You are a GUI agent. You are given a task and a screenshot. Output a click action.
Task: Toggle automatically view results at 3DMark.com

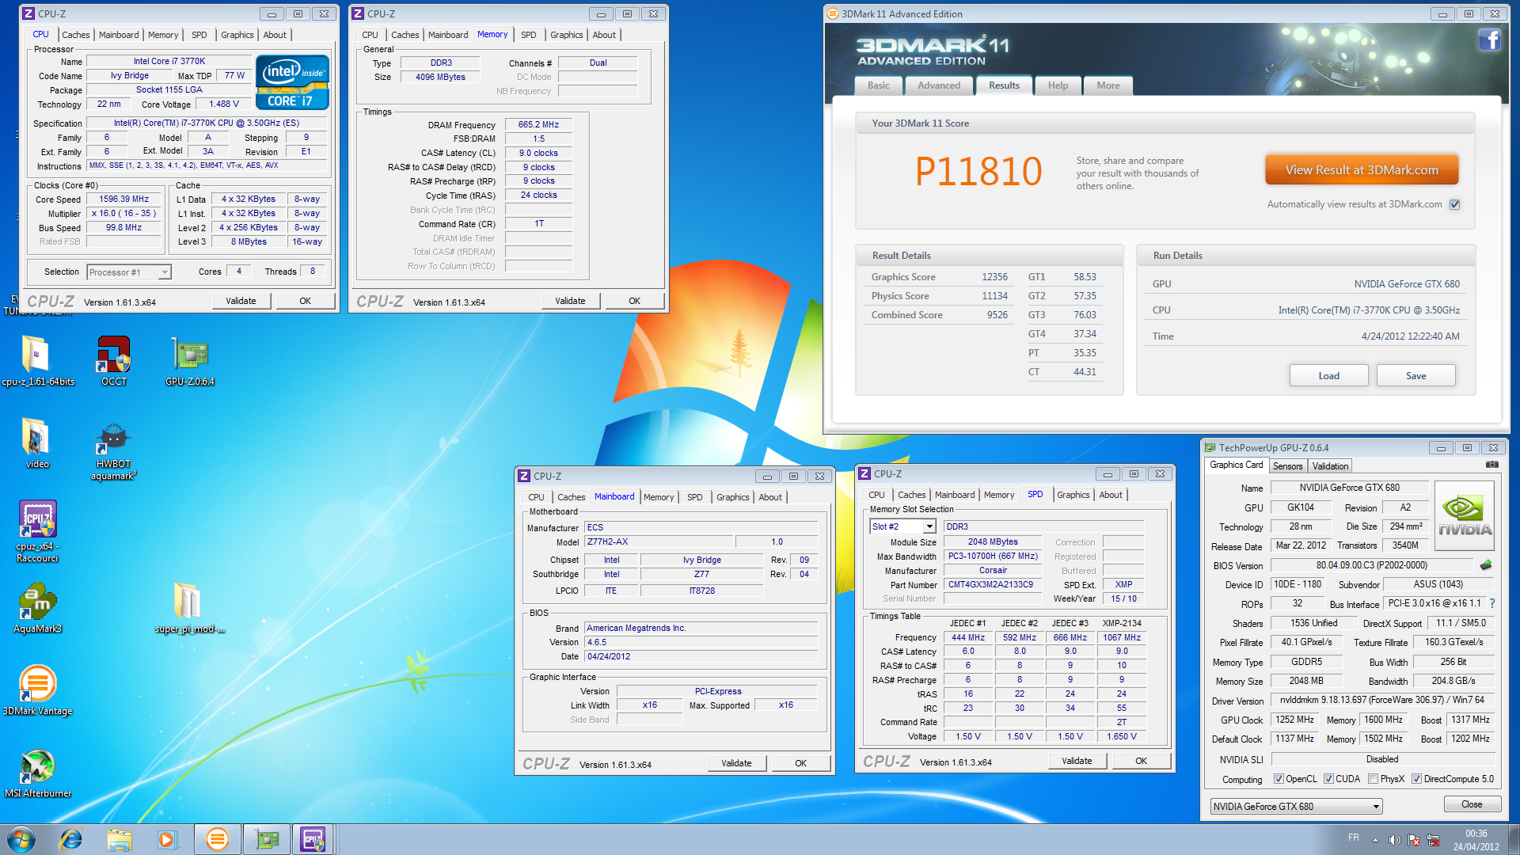(x=1454, y=204)
